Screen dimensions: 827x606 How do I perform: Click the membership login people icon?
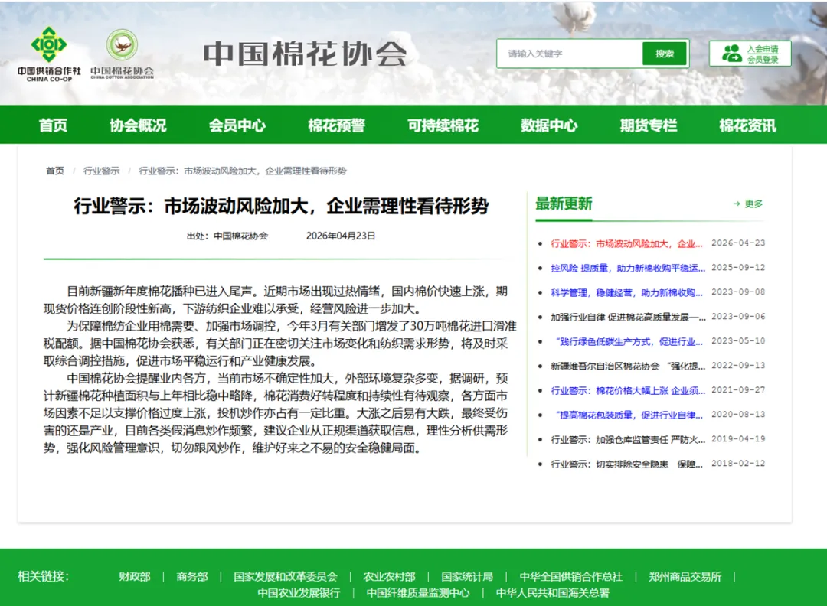731,54
